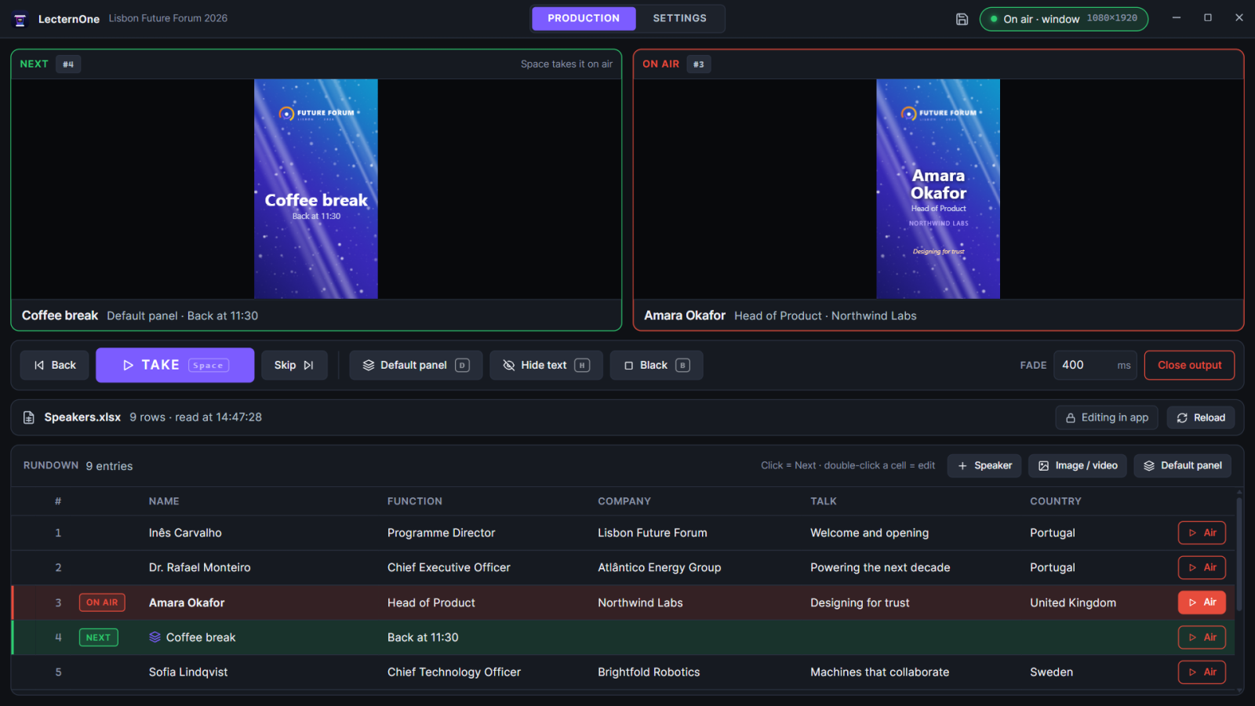Click the Speakers.xlsx file icon
Image resolution: width=1255 pixels, height=706 pixels.
point(29,417)
